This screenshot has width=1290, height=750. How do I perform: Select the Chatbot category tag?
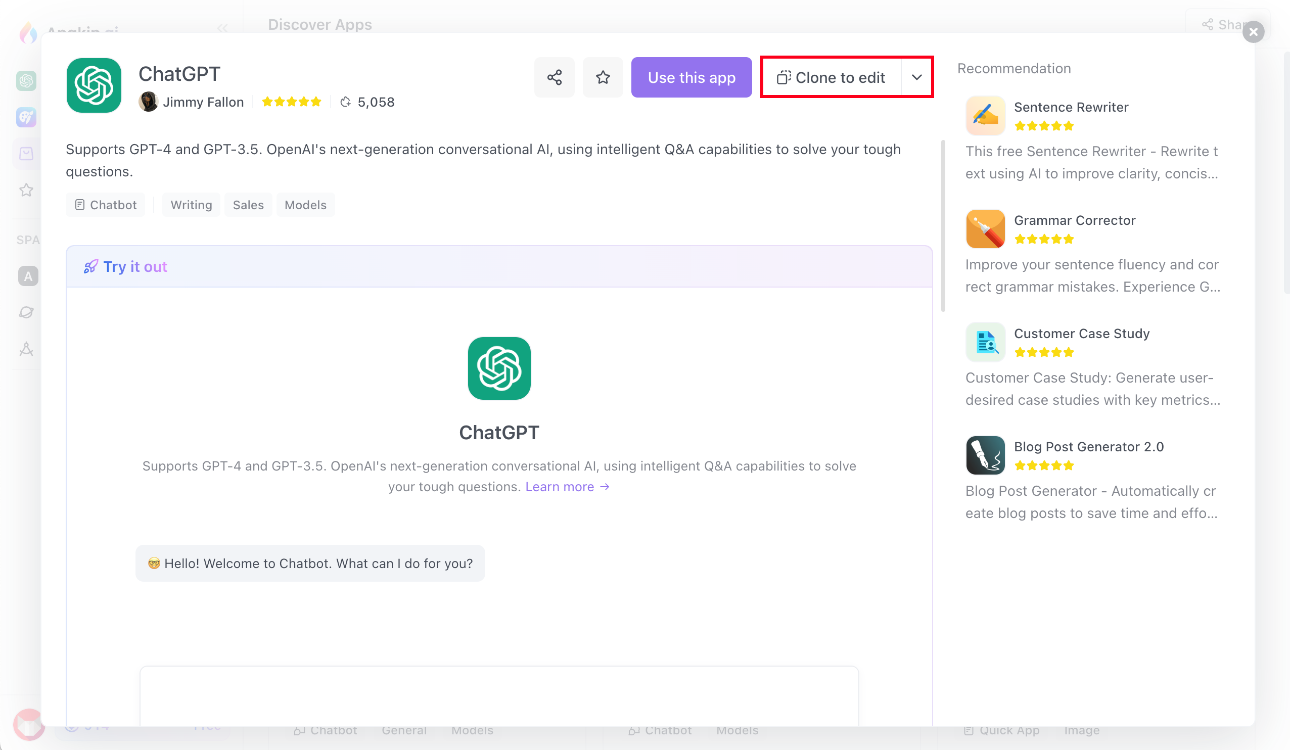click(x=106, y=205)
